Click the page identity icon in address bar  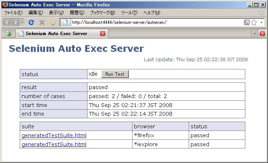[x=65, y=22]
